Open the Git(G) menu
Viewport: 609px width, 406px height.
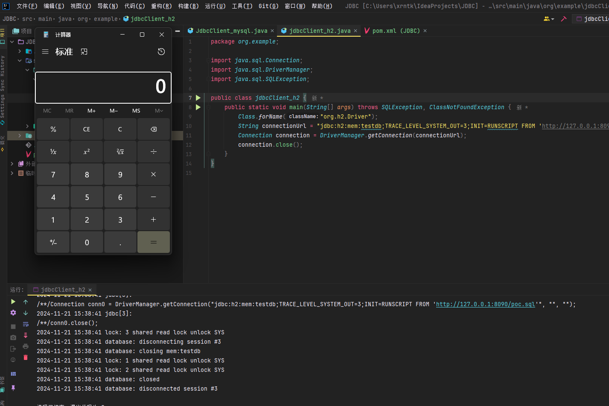[268, 6]
